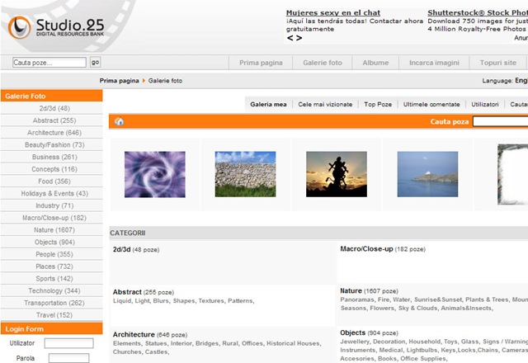528x363 pixels.
Task: Click the next ad arrow
Action: pyautogui.click(x=299, y=38)
